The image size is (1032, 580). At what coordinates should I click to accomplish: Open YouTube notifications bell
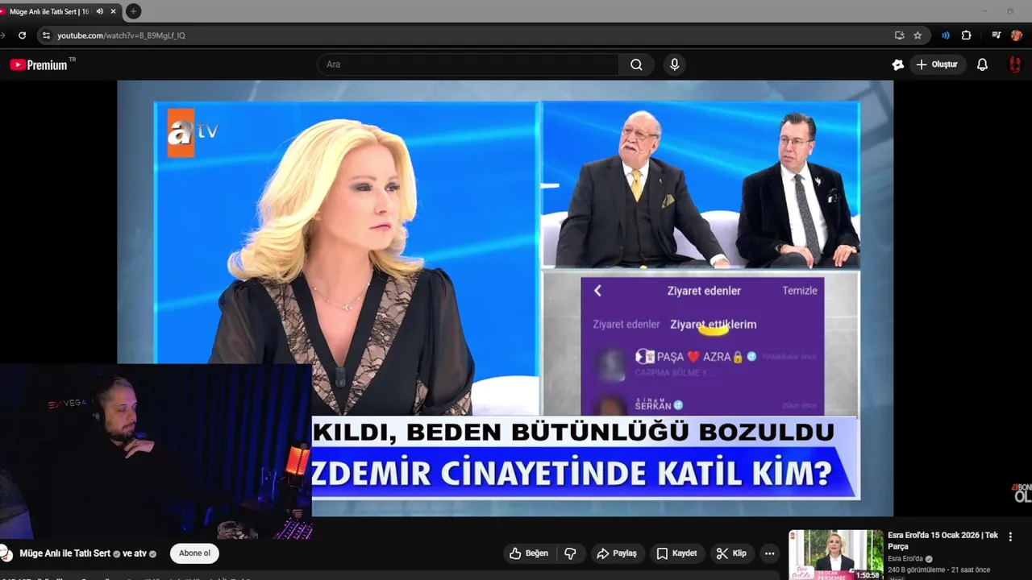click(982, 64)
